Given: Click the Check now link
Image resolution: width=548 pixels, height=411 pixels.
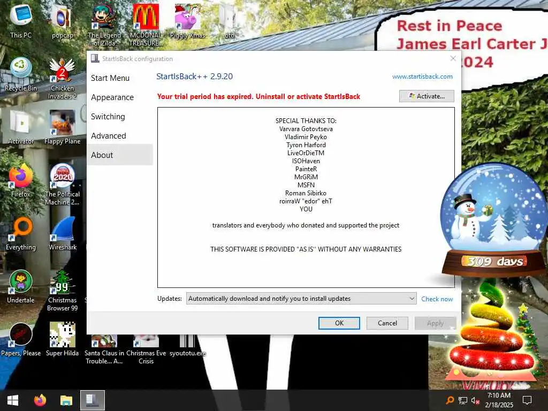Looking at the screenshot, I should coord(437,299).
